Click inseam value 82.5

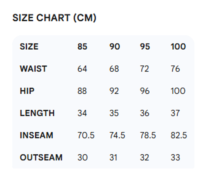click(x=179, y=135)
